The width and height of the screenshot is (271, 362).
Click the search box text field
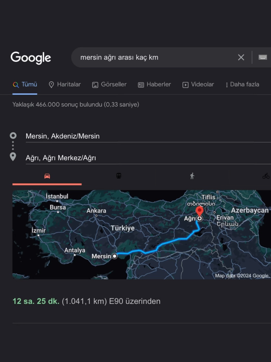pos(155,57)
